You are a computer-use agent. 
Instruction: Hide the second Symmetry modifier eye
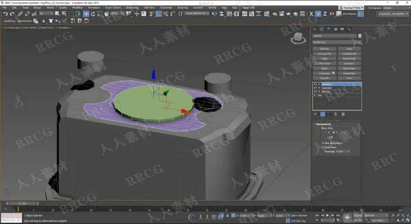pos(315,88)
